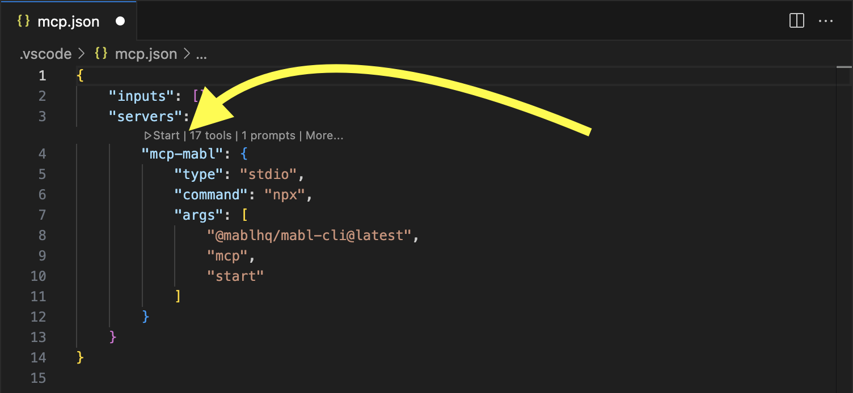Expand the trailing "..." breadcrumb symbol picker
The width and height of the screenshot is (853, 393).
click(202, 54)
